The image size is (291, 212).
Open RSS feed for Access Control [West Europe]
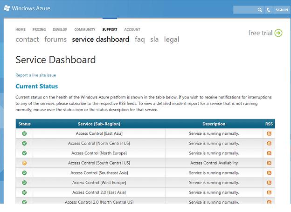tap(269, 183)
